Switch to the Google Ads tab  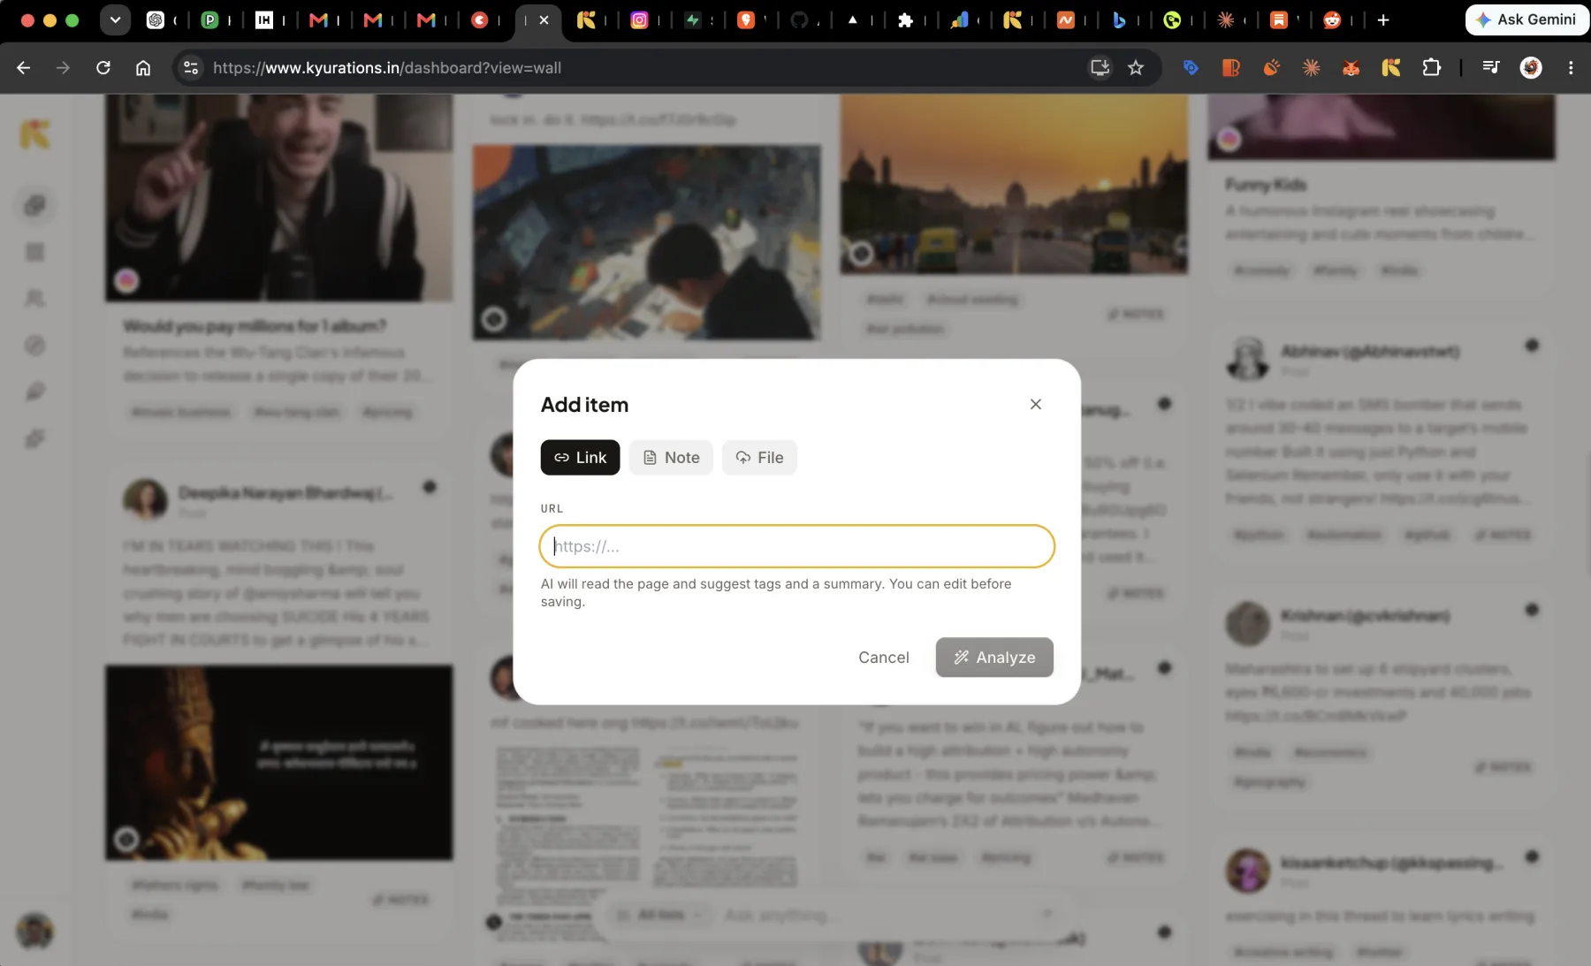[x=959, y=19]
